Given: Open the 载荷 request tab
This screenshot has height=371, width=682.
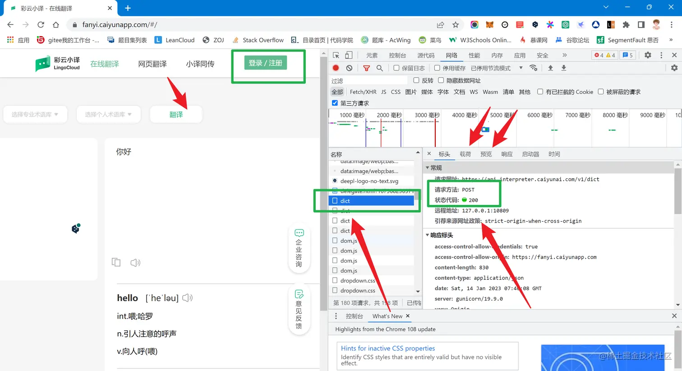Looking at the screenshot, I should tap(465, 154).
